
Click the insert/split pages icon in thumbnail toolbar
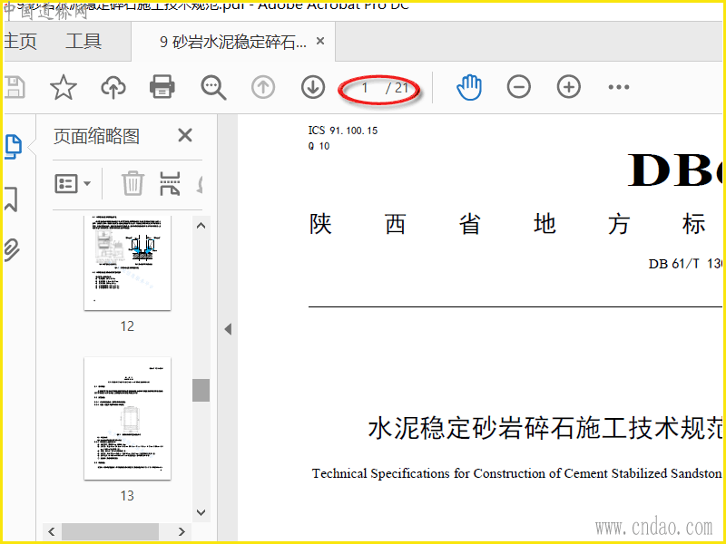170,183
